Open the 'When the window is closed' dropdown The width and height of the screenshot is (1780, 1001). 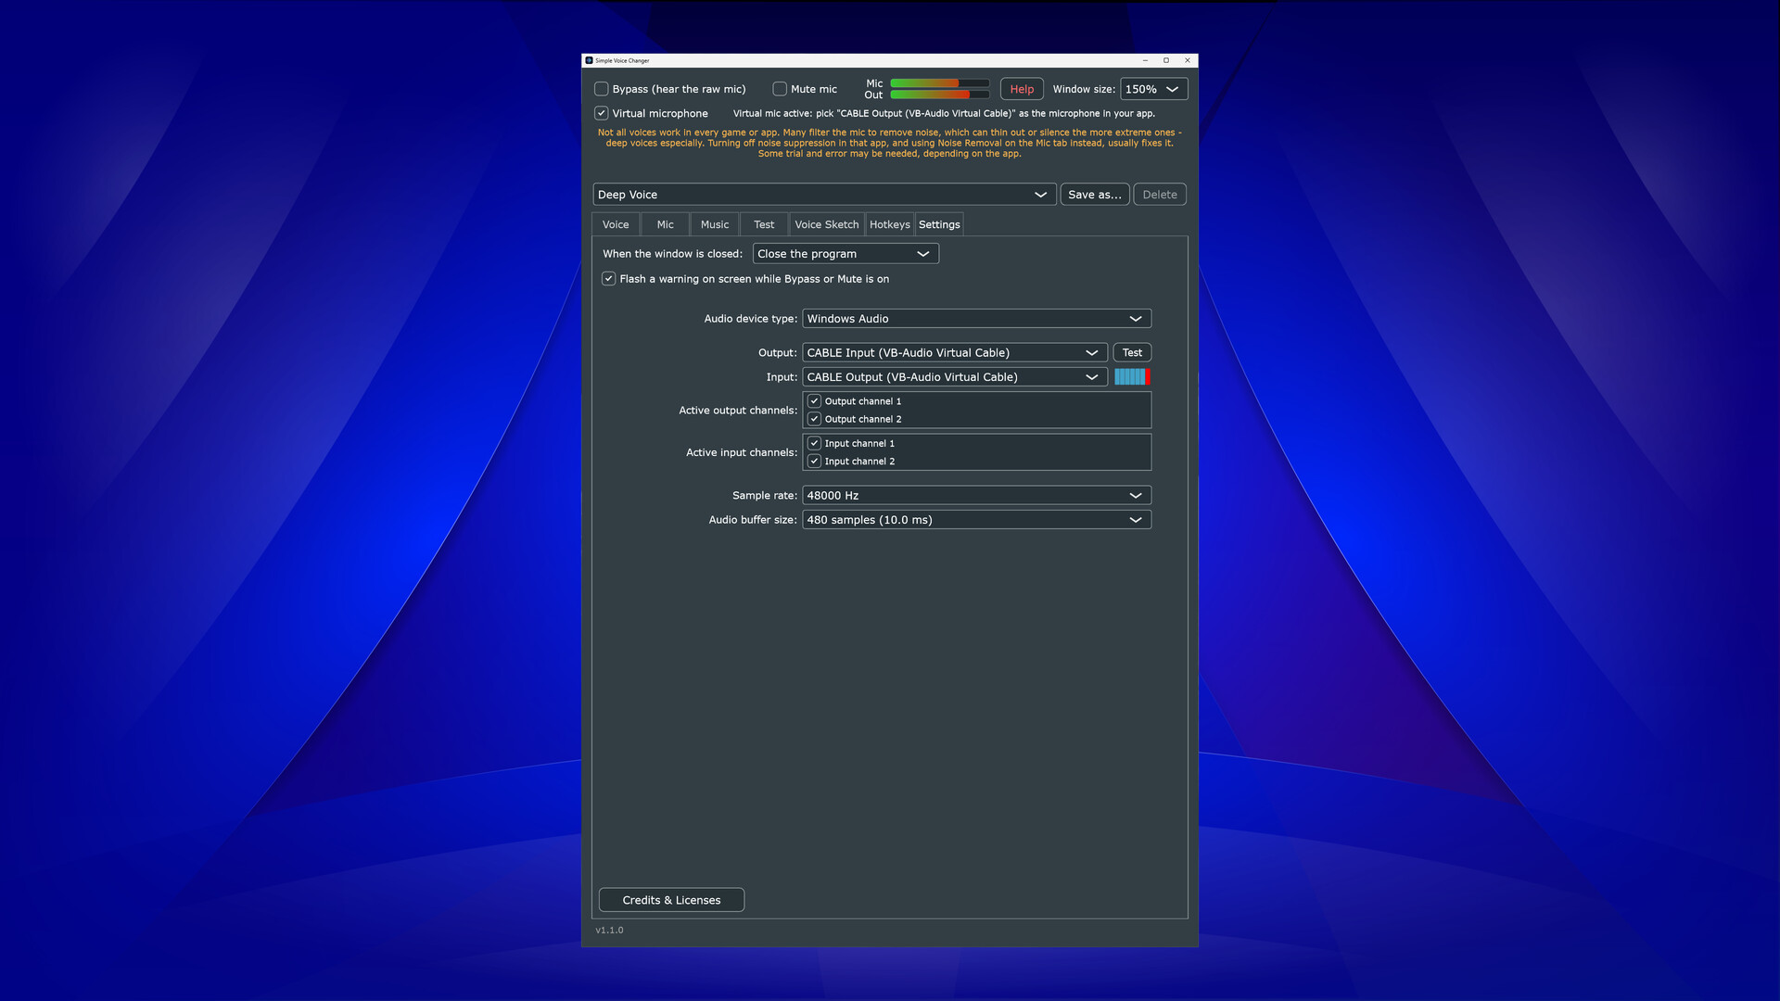[x=845, y=254]
